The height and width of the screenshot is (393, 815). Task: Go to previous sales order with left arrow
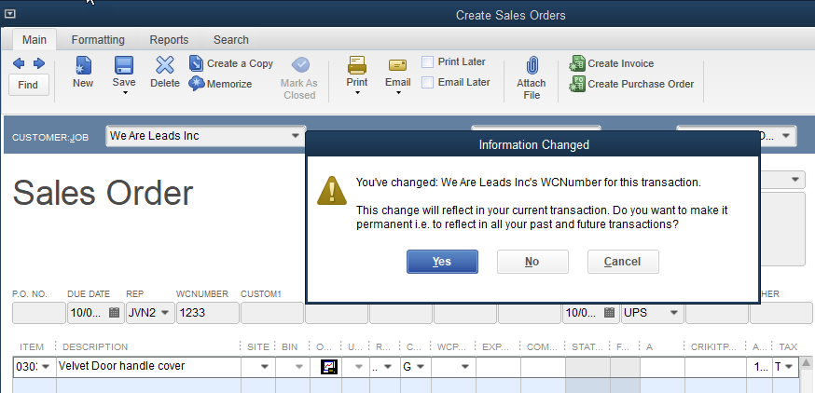tap(19, 63)
